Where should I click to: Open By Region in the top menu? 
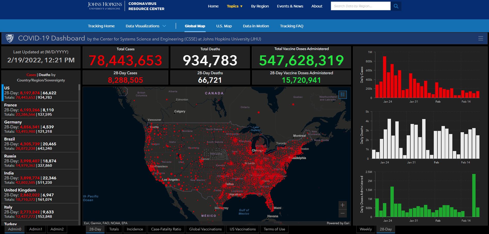(260, 6)
